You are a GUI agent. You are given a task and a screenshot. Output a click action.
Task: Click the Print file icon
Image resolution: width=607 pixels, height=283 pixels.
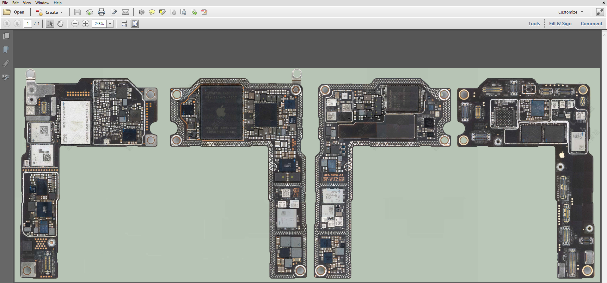101,12
